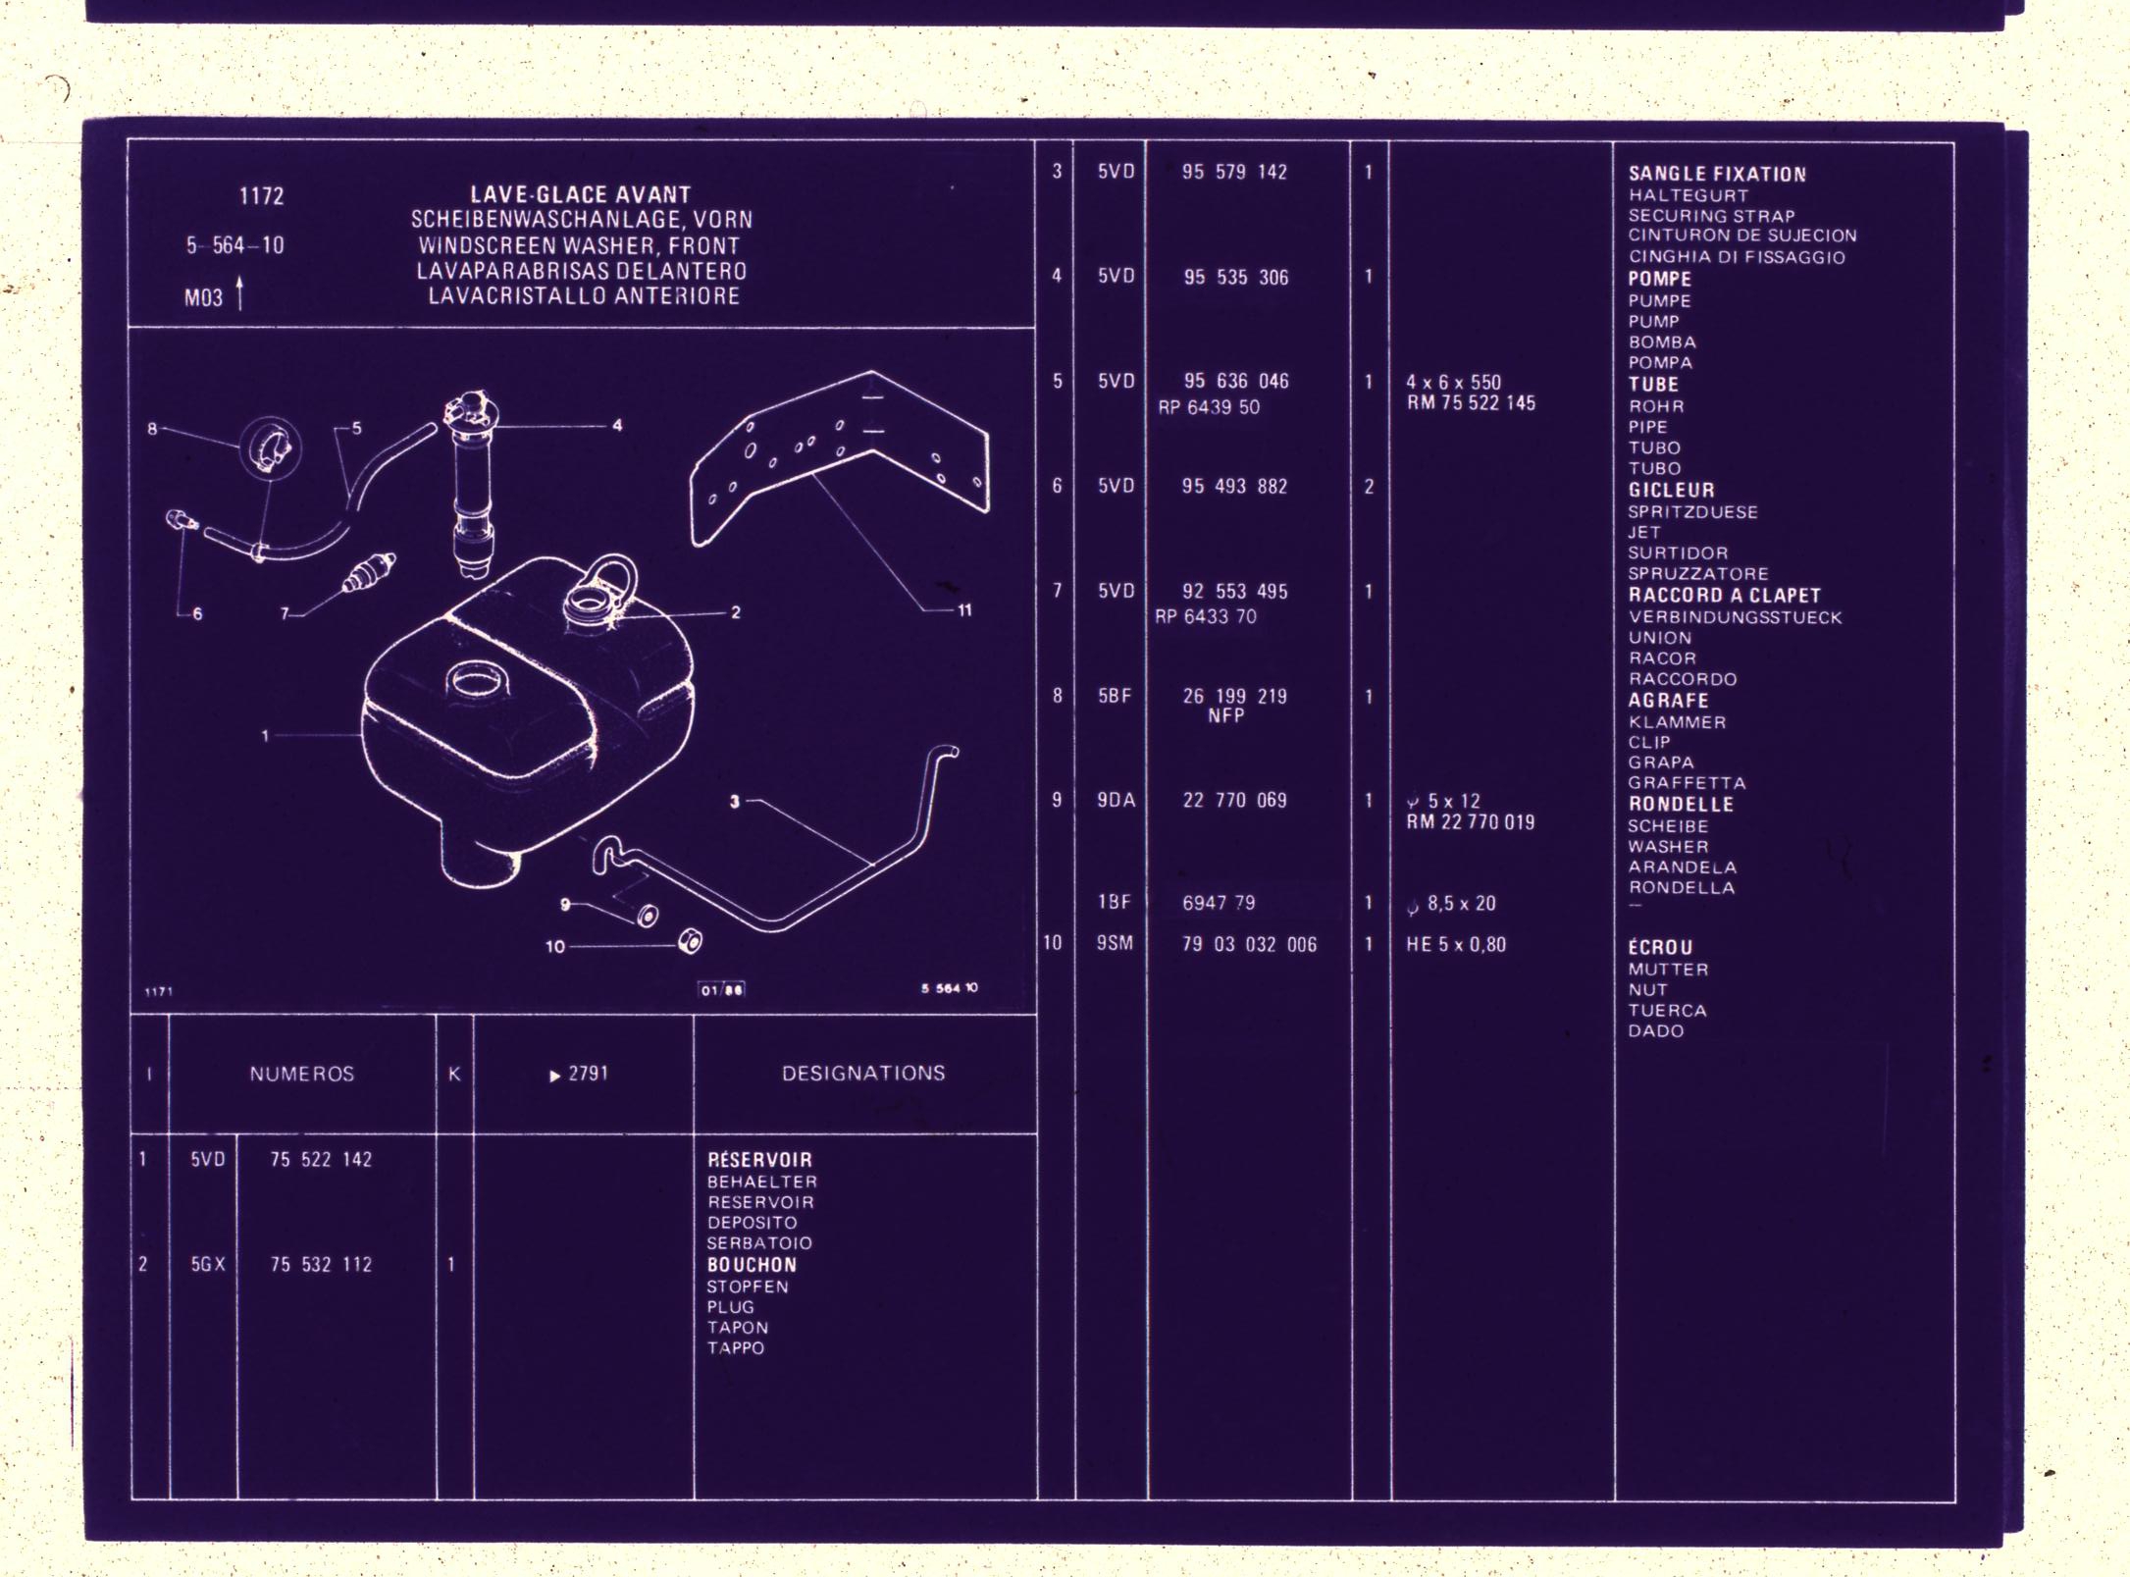This screenshot has width=2130, height=1577.
Task: Select part number '95 535 306'
Action: coord(1236,277)
